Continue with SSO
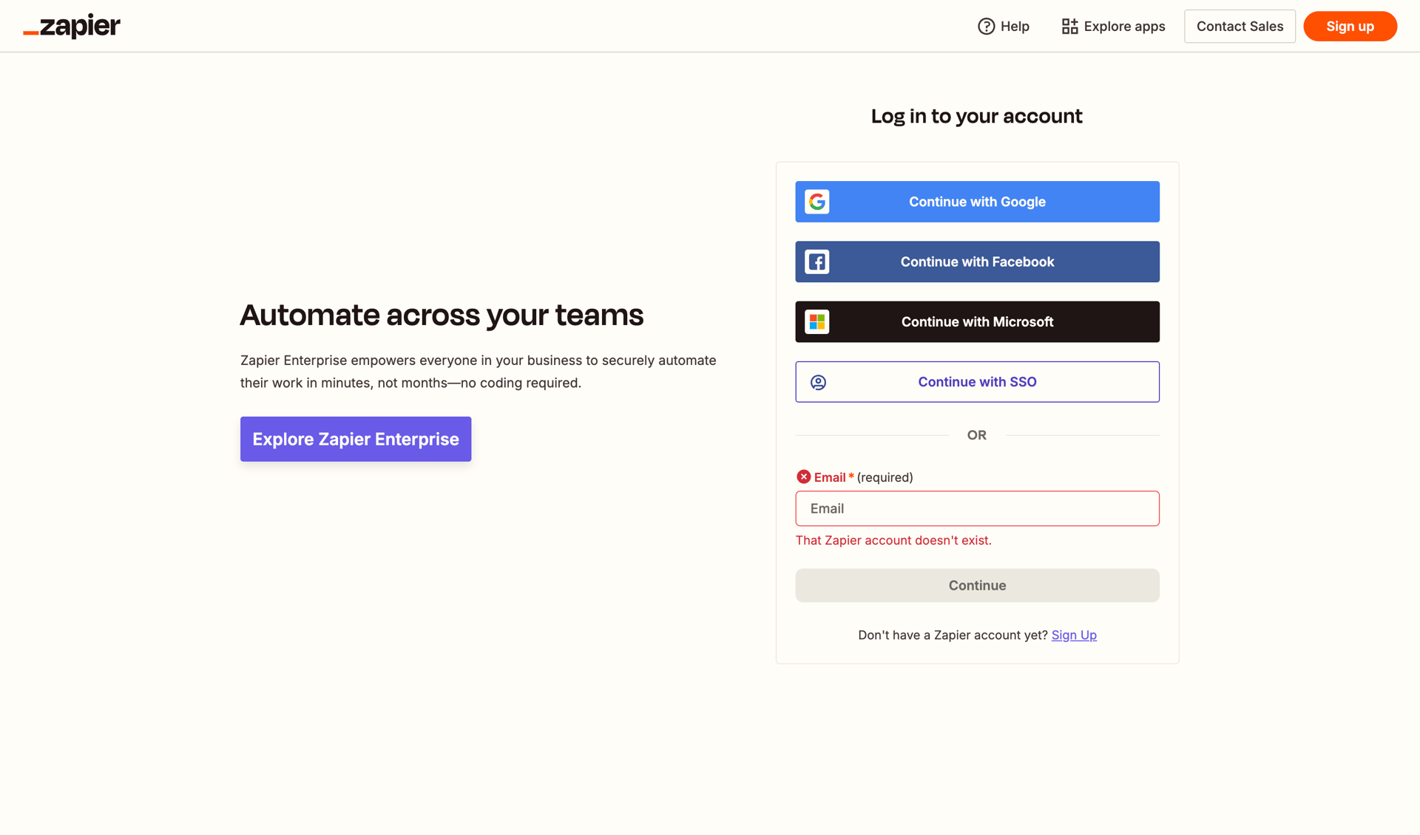1420x835 pixels. 977,382
